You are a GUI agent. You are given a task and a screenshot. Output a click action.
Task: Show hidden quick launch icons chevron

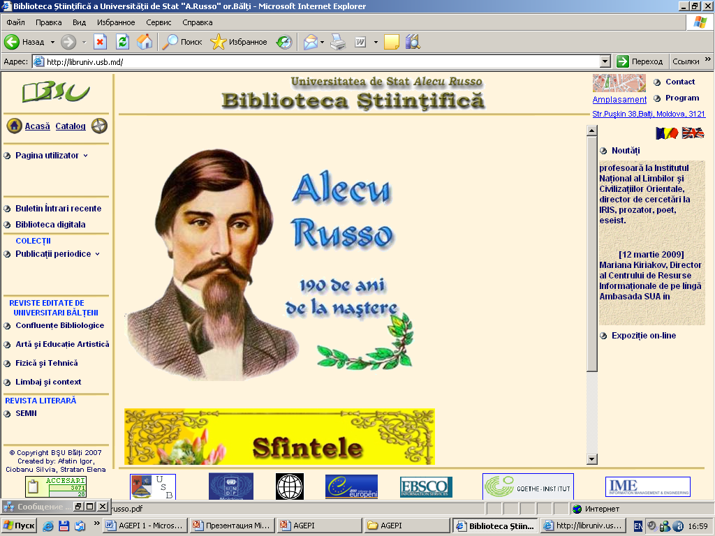tap(96, 523)
